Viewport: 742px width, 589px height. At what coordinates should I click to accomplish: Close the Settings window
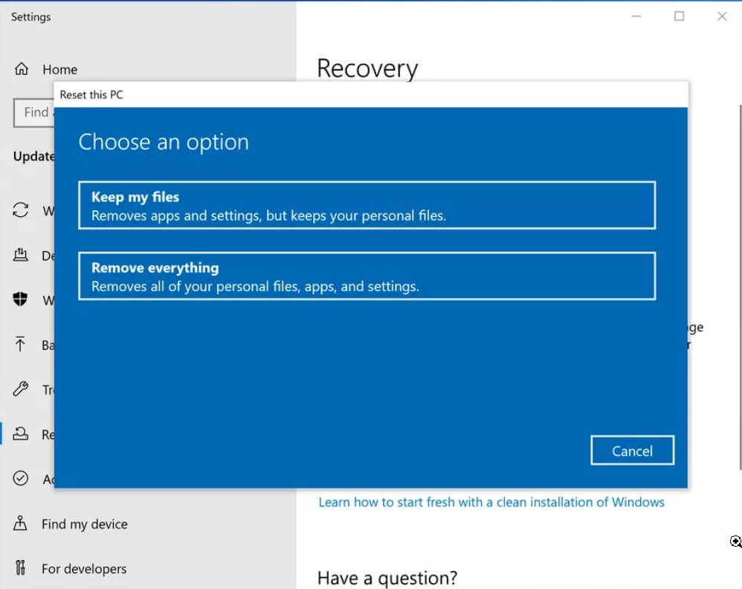[x=722, y=16]
